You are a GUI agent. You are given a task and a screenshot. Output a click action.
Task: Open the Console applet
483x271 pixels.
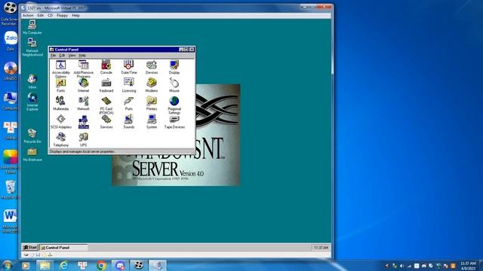tap(106, 67)
